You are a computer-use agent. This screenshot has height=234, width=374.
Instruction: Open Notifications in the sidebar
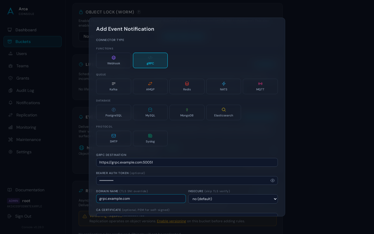click(x=32, y=103)
